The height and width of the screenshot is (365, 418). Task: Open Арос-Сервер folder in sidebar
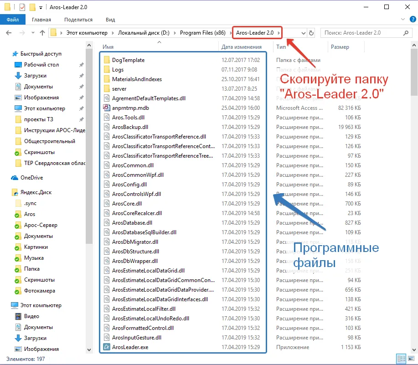(41, 225)
